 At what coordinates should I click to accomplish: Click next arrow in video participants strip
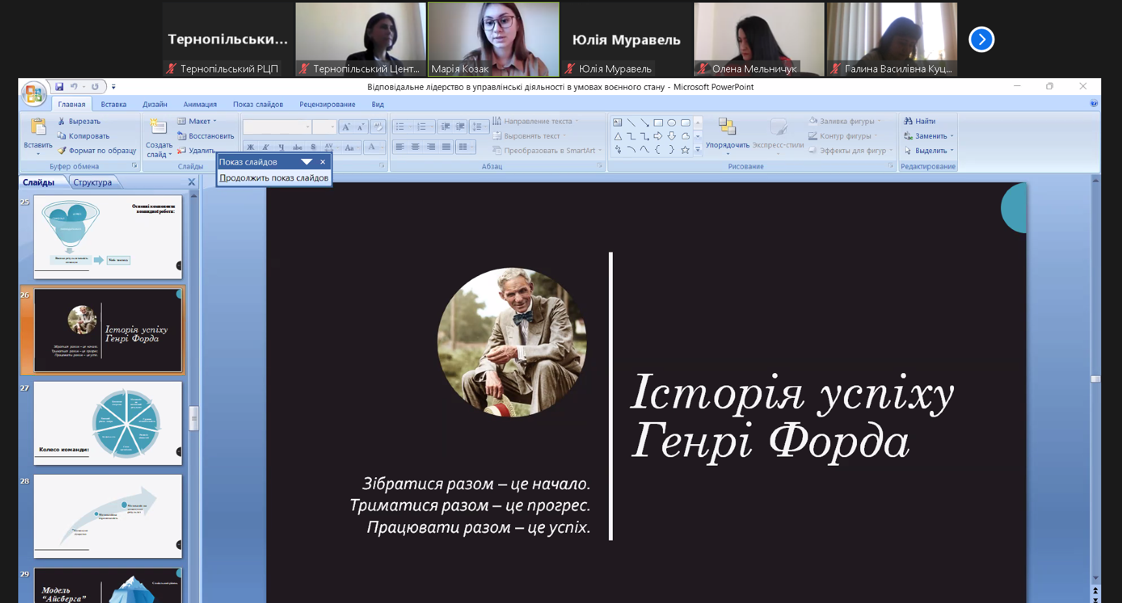click(x=981, y=40)
